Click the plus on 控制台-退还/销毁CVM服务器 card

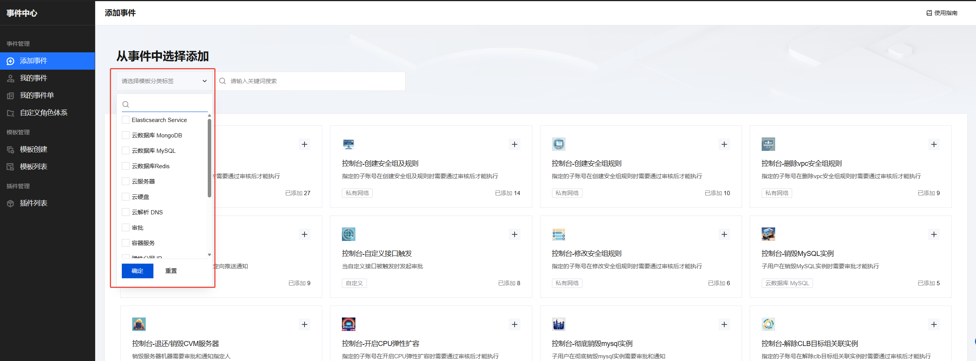coord(305,324)
